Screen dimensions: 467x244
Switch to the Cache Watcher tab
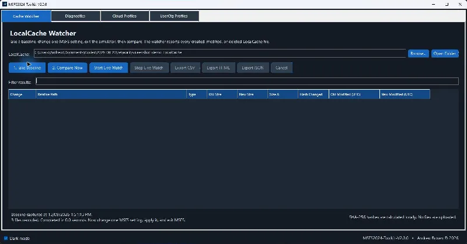point(26,16)
